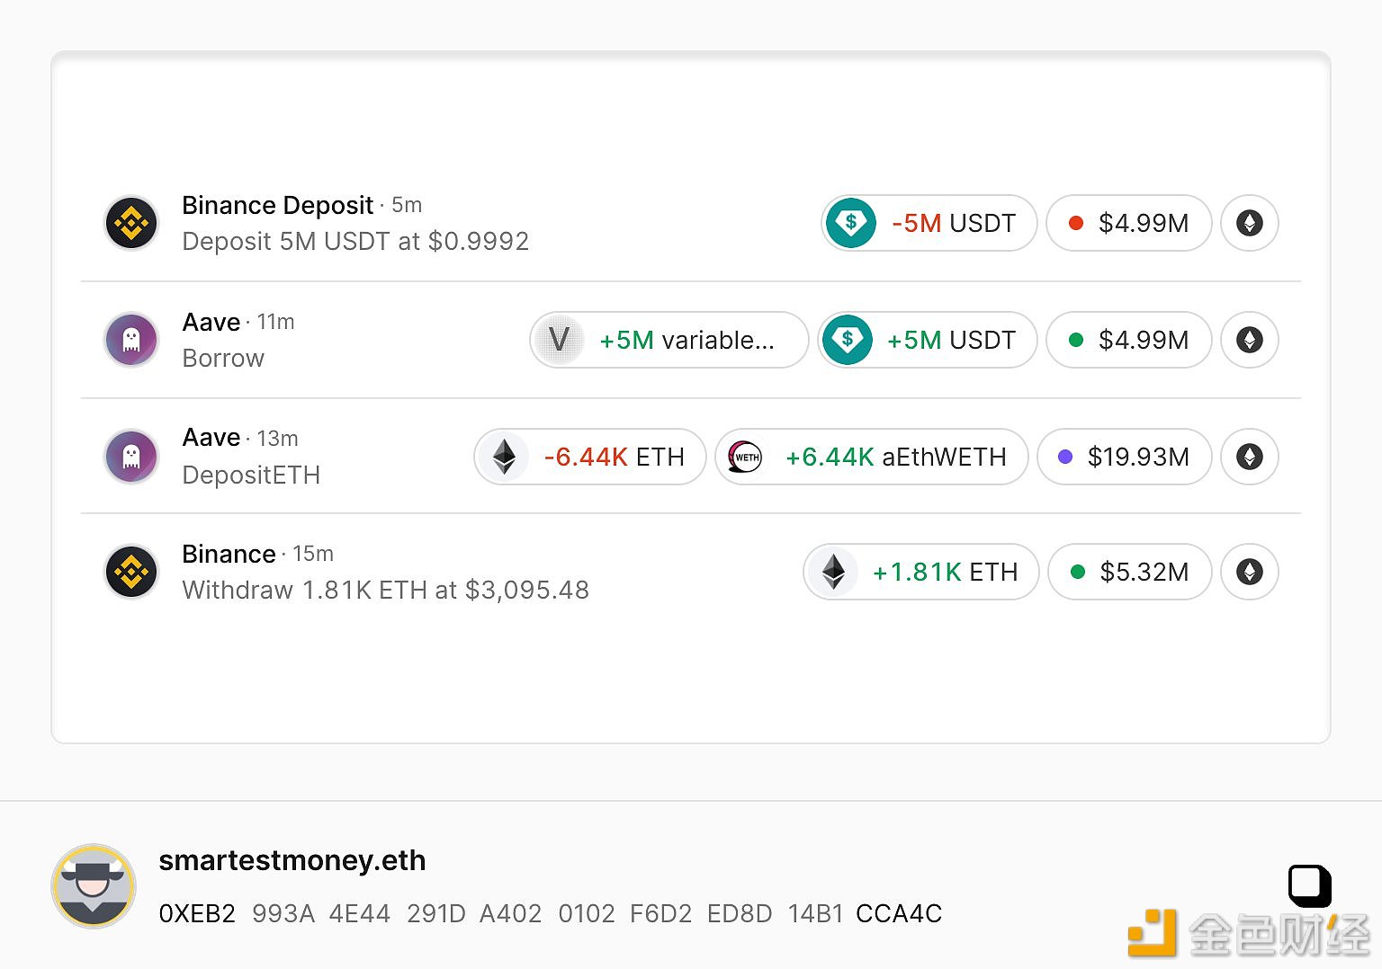Click the ETH diamond icon beside +1.81K ETH
1382x969 pixels.
(833, 572)
